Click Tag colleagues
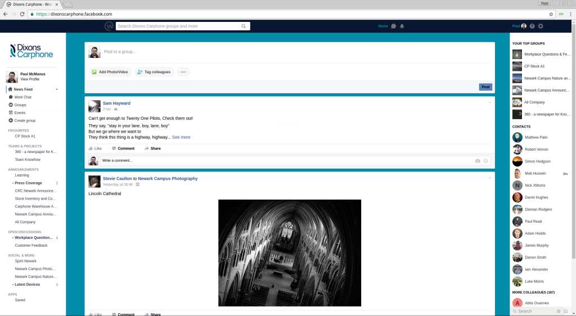 154,72
